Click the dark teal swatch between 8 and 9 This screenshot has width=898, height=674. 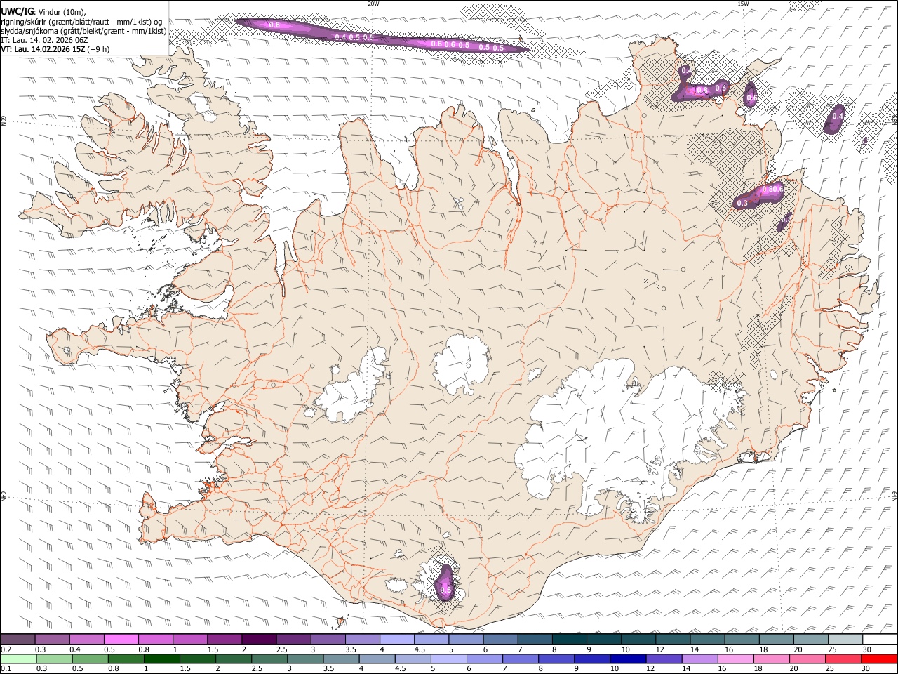tap(569, 639)
